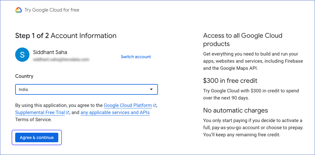The image size is (315, 155).
Task: Select the 'Siddhant Saha' account name
Action: (x=50, y=52)
